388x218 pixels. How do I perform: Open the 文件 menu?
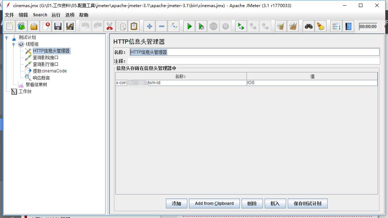click(9, 15)
